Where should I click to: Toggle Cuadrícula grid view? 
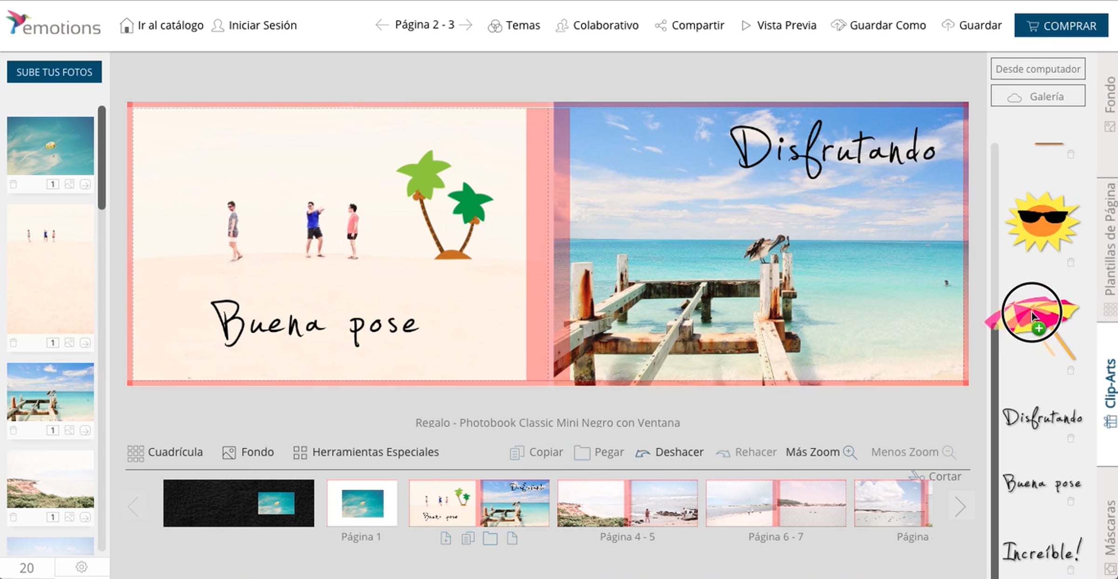click(x=165, y=452)
